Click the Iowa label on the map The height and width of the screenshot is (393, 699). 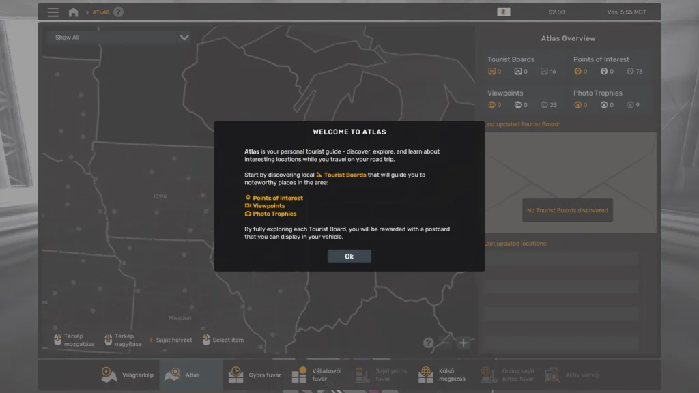[160, 196]
